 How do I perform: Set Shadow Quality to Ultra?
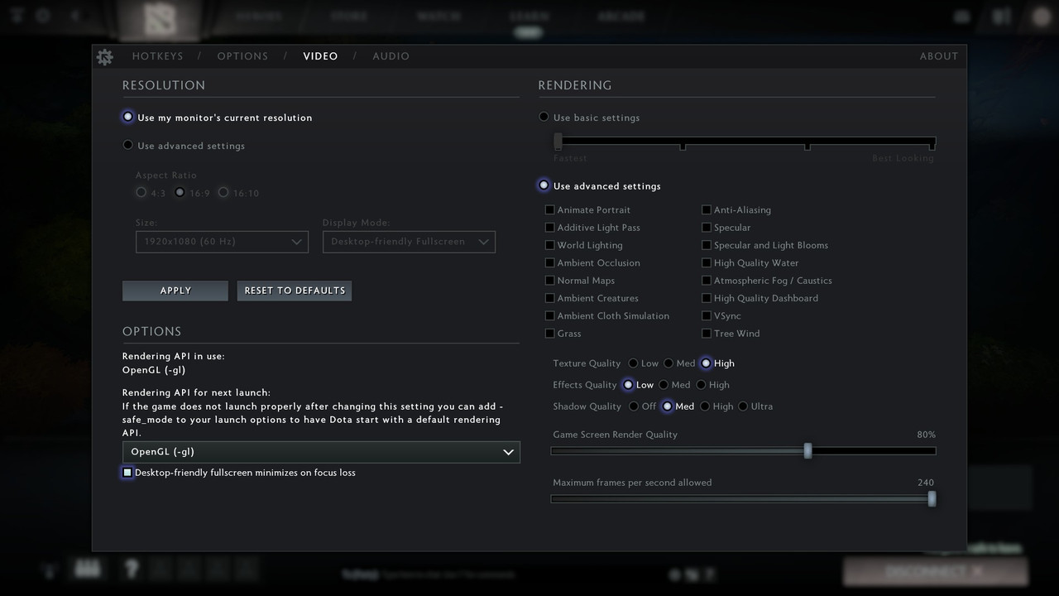coord(755,406)
